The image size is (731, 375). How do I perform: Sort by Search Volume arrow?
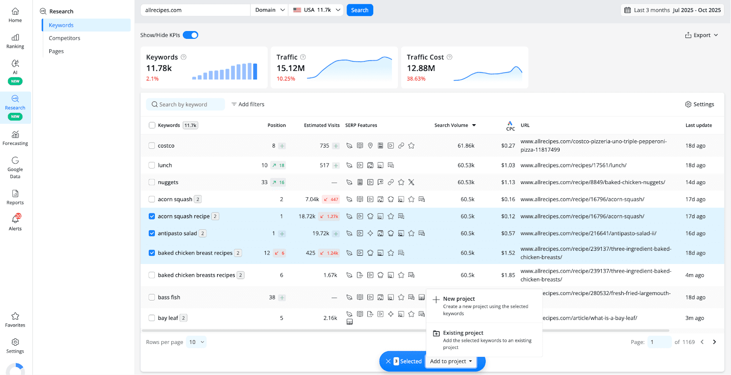(474, 125)
